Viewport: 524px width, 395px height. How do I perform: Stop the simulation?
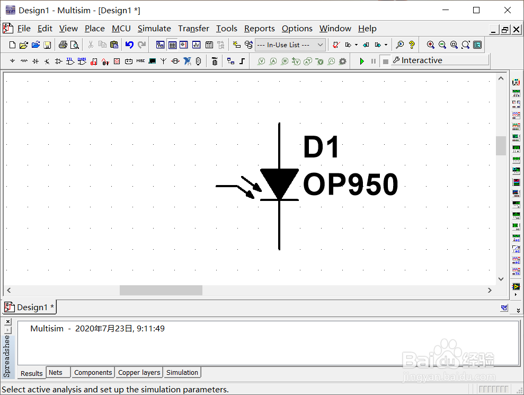(x=385, y=61)
